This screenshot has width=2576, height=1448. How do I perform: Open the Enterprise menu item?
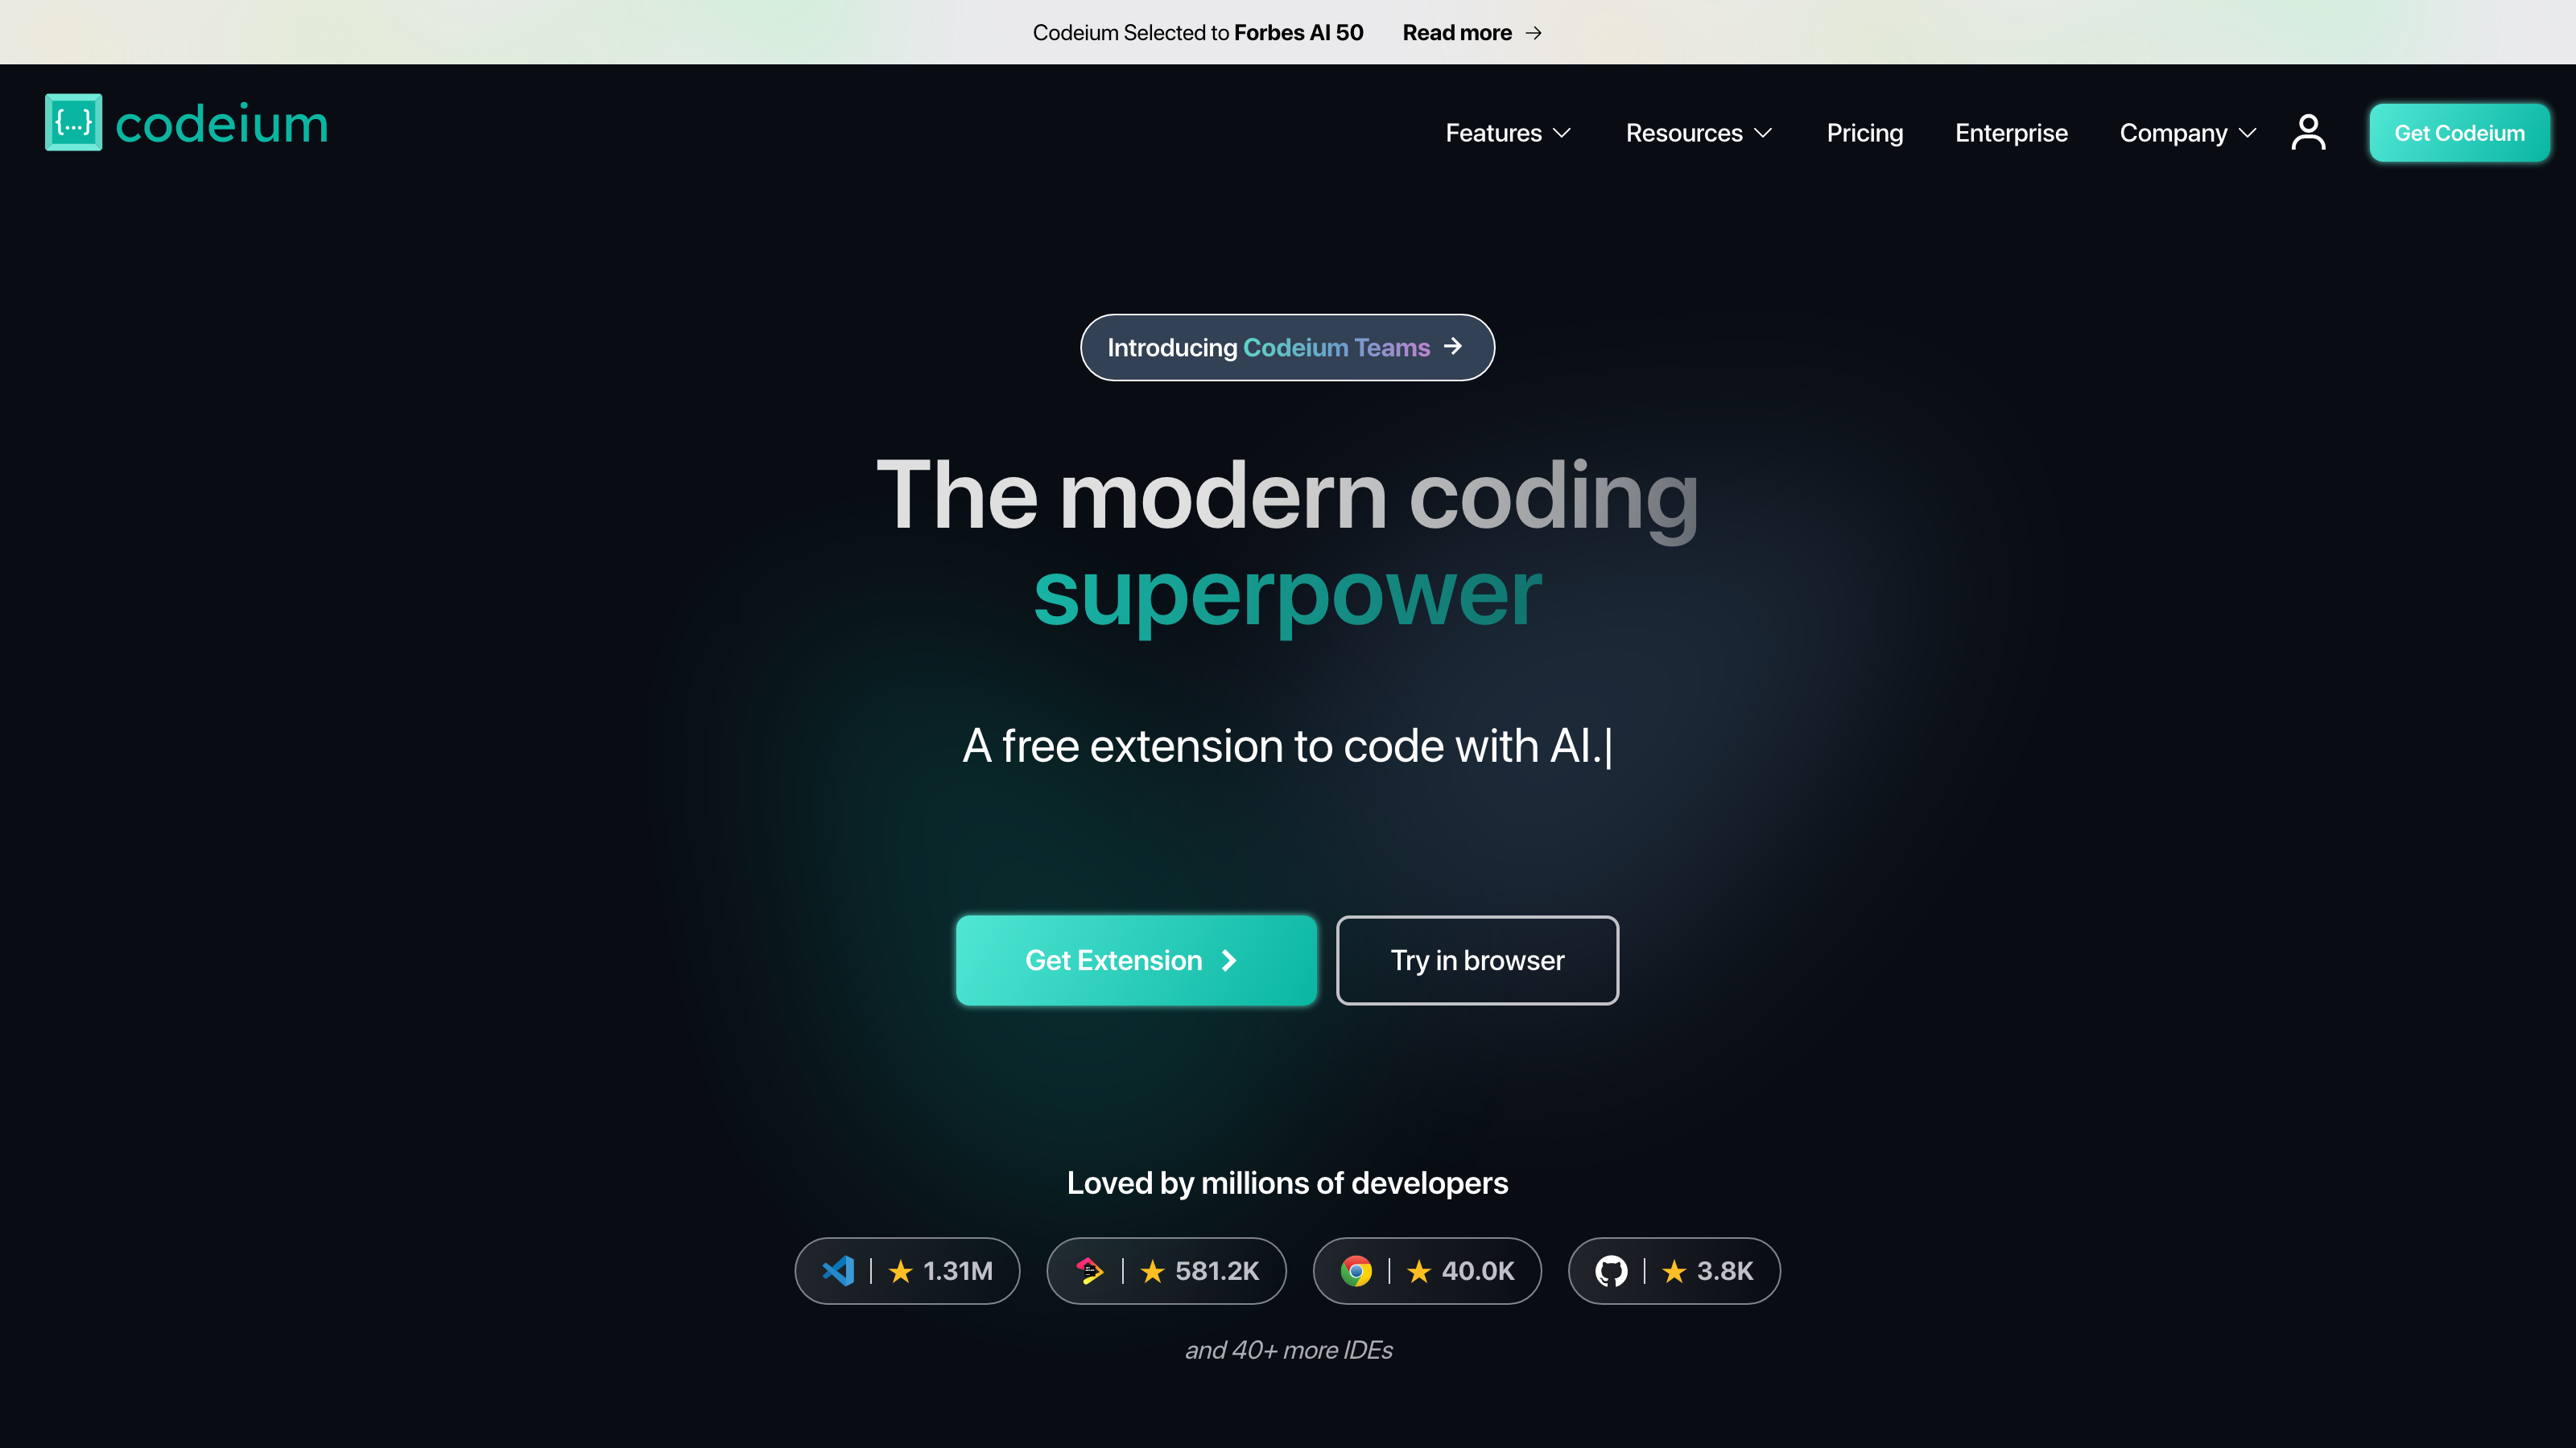coord(2010,133)
